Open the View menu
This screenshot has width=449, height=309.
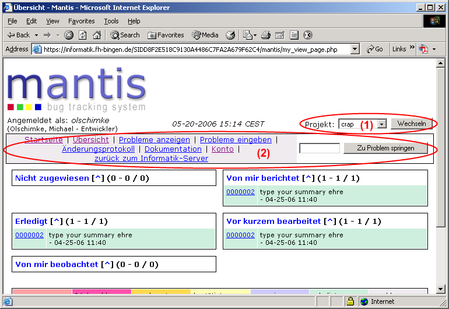tap(52, 21)
